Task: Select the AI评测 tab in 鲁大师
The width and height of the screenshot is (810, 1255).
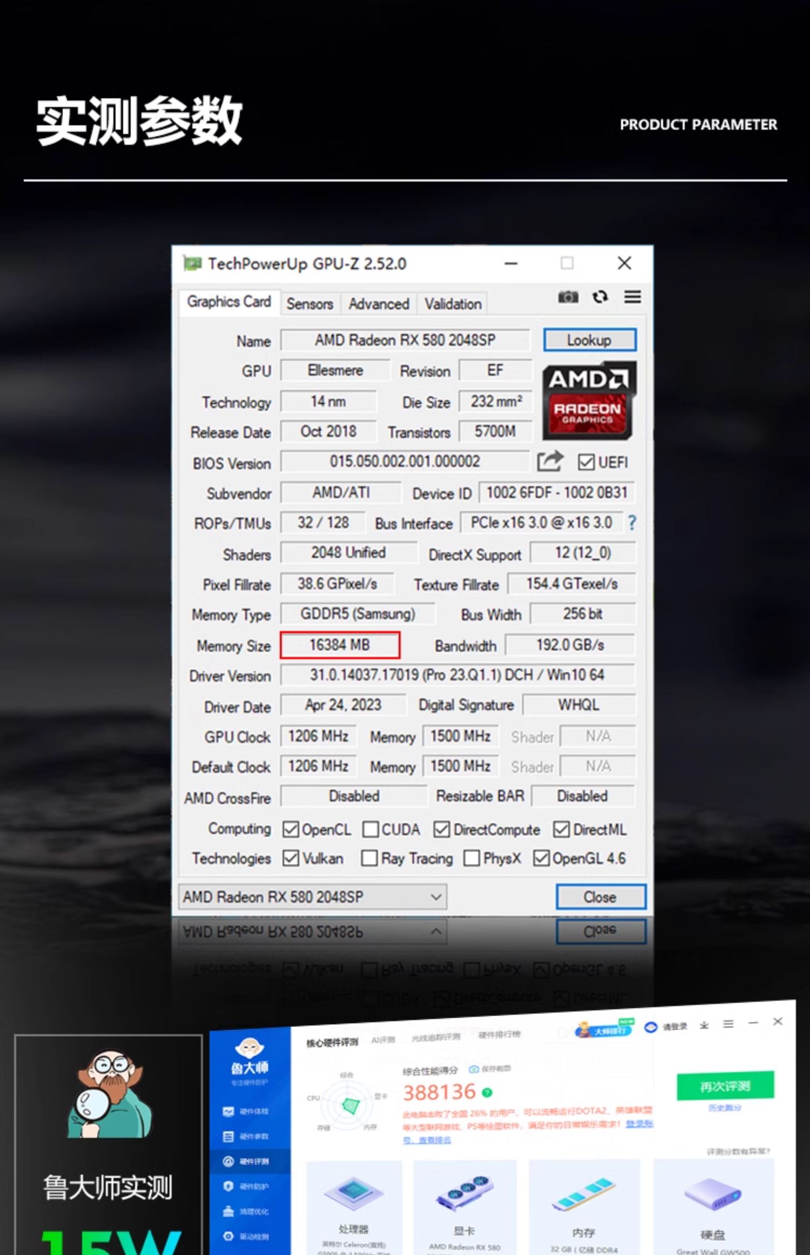Action: pos(383,1040)
